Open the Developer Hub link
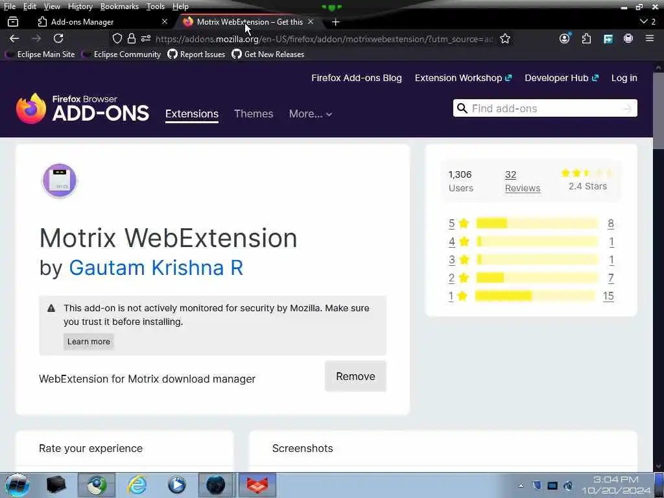Screen dimensions: 664x498 pyautogui.click(x=562, y=78)
